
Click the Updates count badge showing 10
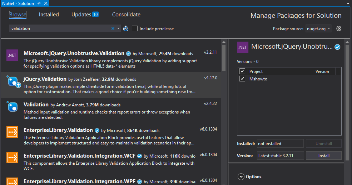95,15
